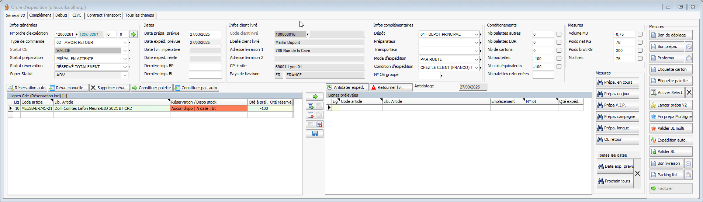Click the Réservation auto button
The height and width of the screenshot is (202, 703).
27,88
